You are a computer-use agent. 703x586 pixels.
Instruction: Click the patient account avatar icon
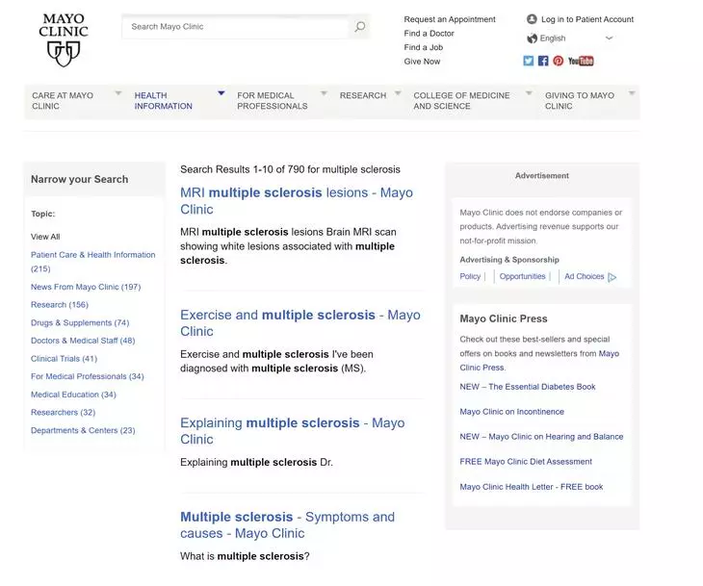[x=532, y=19]
